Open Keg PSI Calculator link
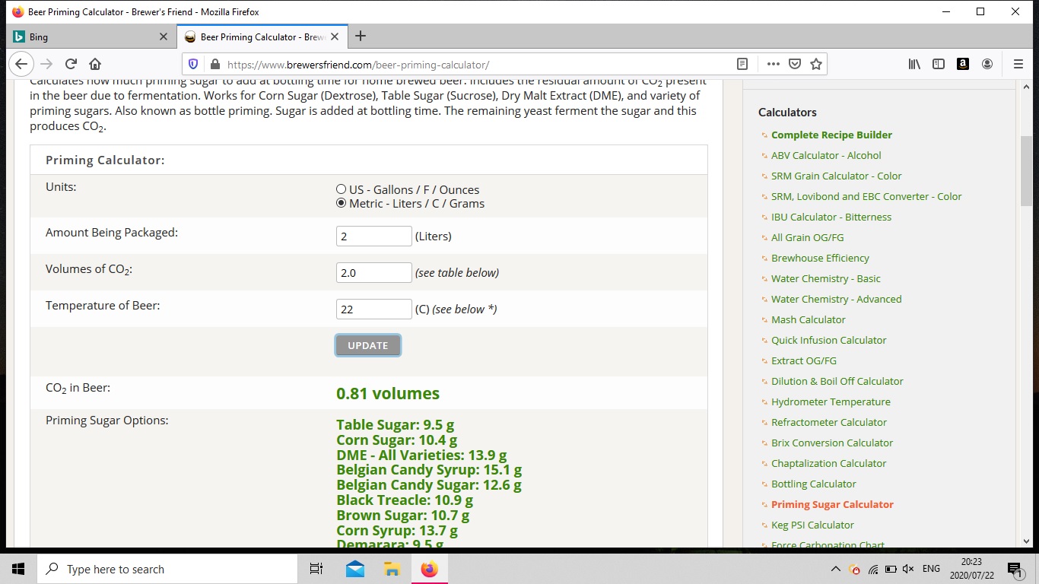The image size is (1039, 584). [812, 525]
